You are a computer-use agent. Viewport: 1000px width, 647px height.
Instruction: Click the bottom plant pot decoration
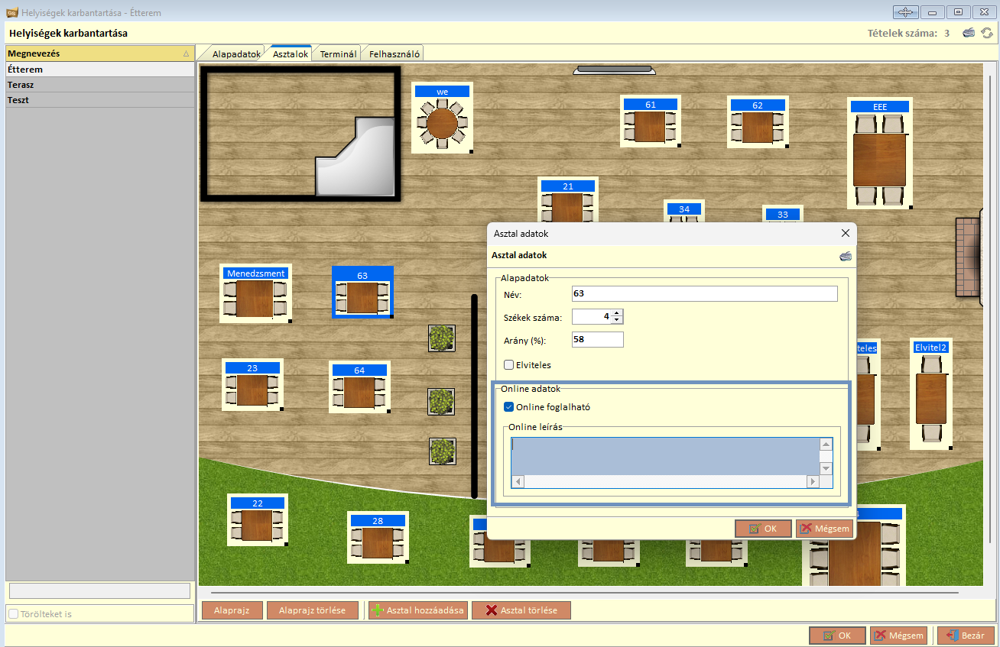click(x=443, y=451)
